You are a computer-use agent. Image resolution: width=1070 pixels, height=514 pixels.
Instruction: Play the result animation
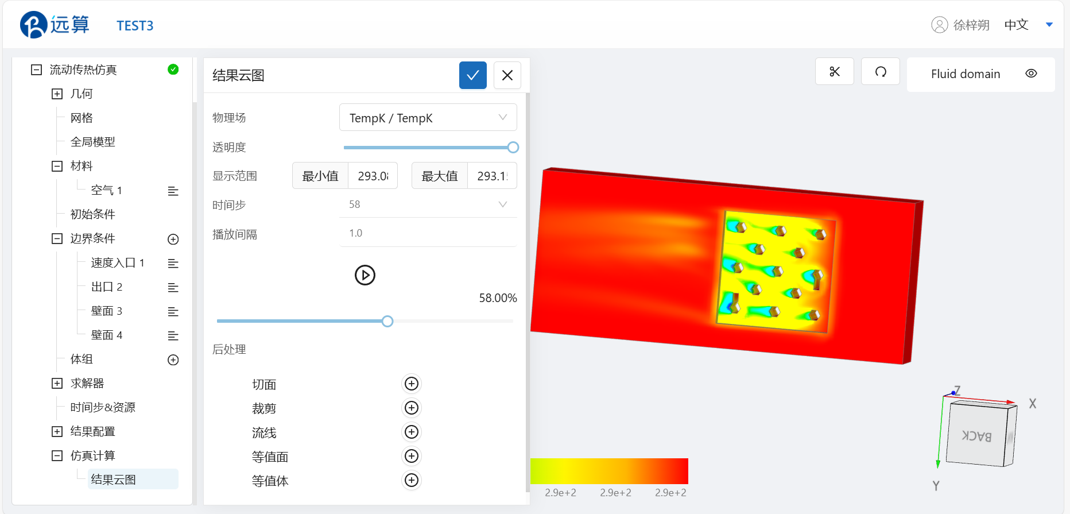(x=365, y=275)
